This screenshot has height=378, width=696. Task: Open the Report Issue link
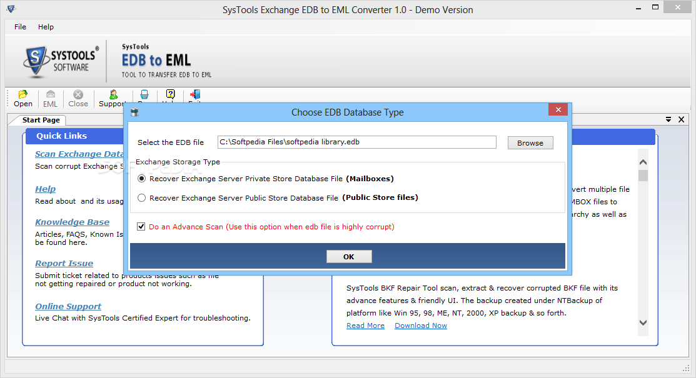pos(64,264)
